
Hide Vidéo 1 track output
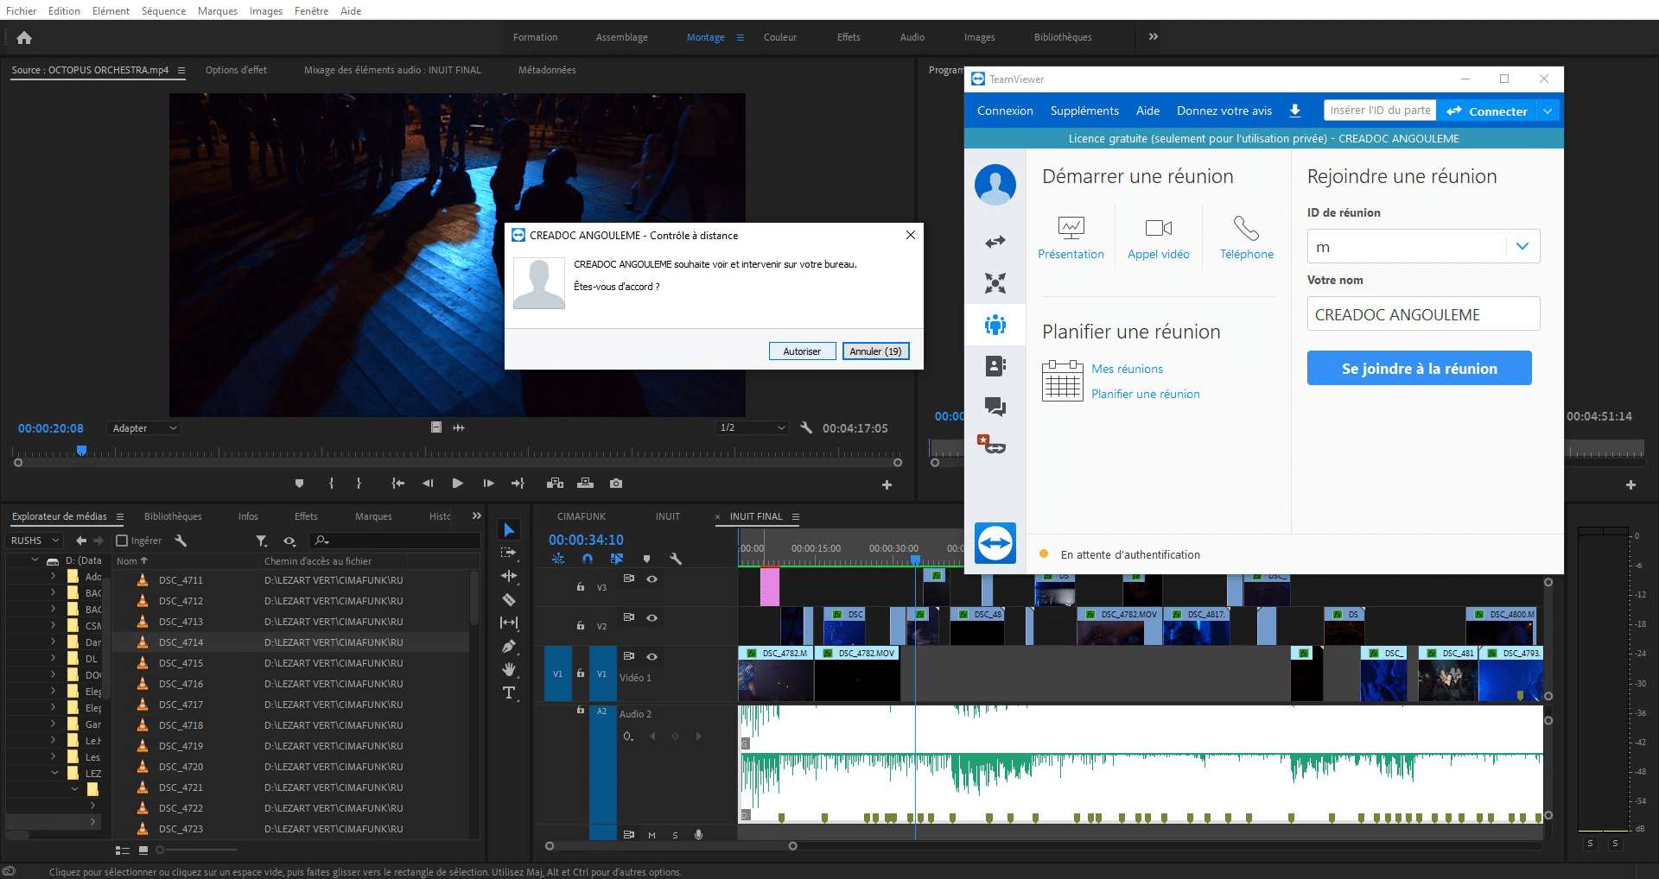point(652,657)
